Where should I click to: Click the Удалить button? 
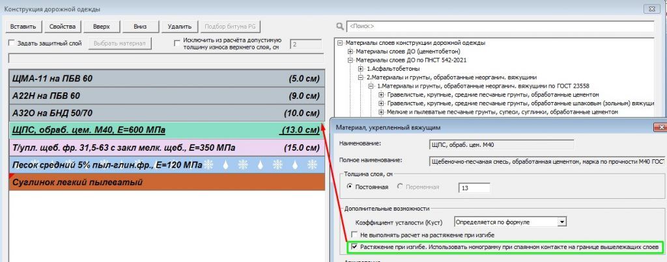(x=180, y=26)
